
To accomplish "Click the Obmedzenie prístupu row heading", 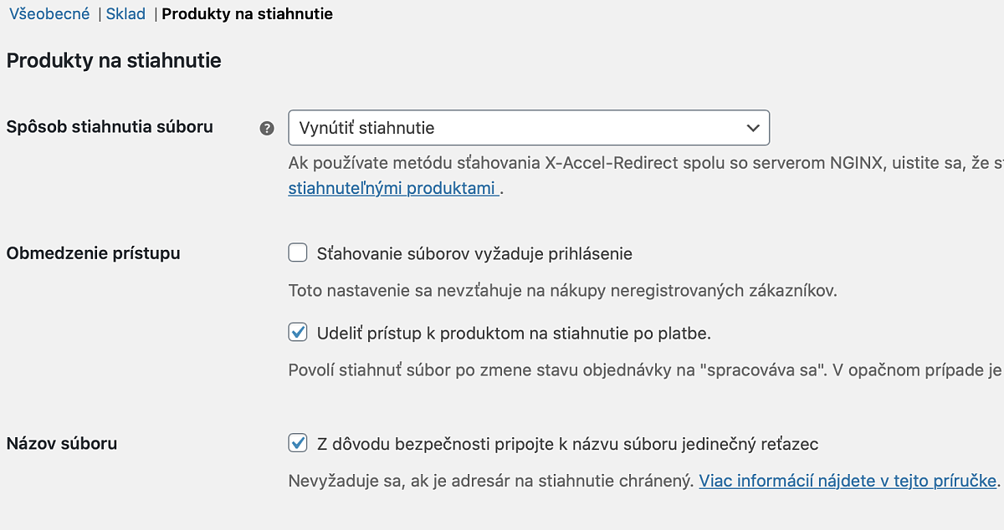I will coord(93,253).
